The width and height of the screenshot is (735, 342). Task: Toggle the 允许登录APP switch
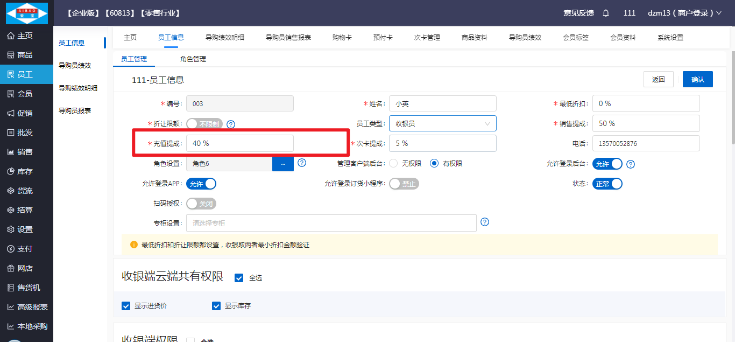[201, 184]
